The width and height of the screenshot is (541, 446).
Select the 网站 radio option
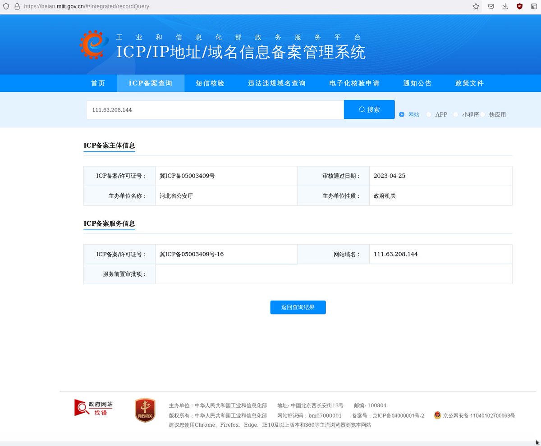(x=402, y=114)
